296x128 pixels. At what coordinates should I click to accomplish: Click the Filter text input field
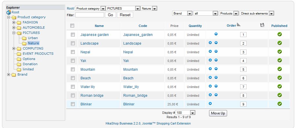[x=90, y=15]
